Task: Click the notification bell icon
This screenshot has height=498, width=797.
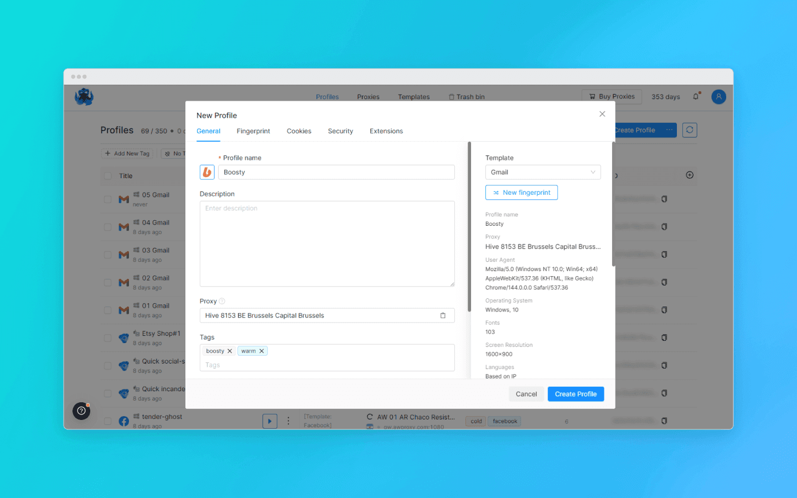Action: point(696,96)
